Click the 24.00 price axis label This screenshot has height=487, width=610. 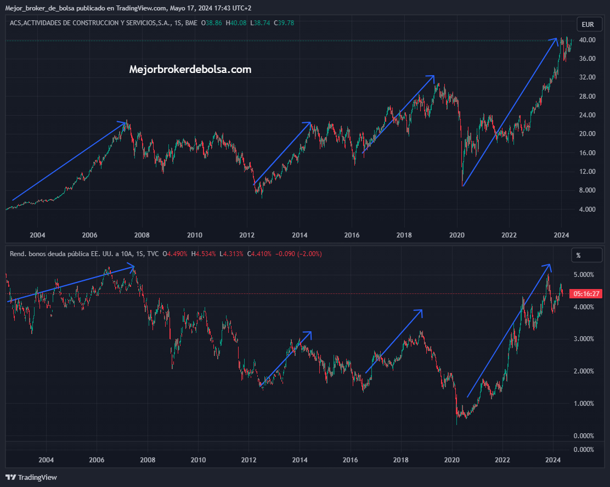pos(588,115)
